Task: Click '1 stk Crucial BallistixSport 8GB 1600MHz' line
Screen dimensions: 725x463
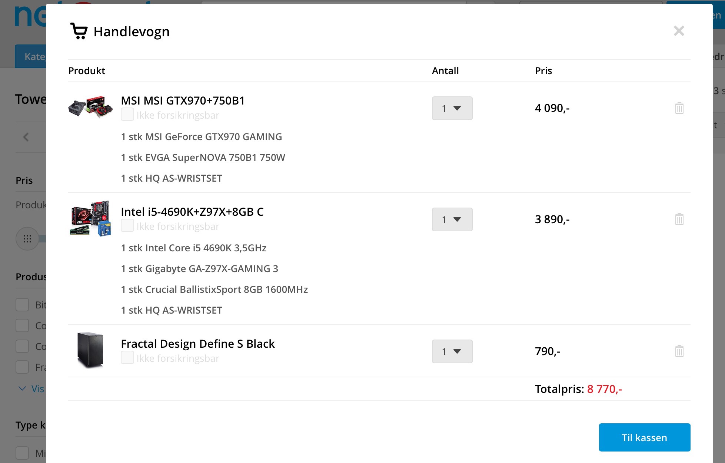Action: tap(214, 290)
